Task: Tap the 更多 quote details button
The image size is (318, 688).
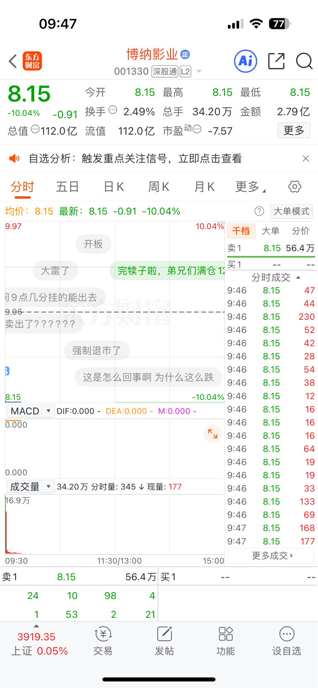Action: (x=294, y=131)
